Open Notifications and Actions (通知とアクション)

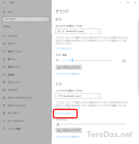(x=15, y=51)
